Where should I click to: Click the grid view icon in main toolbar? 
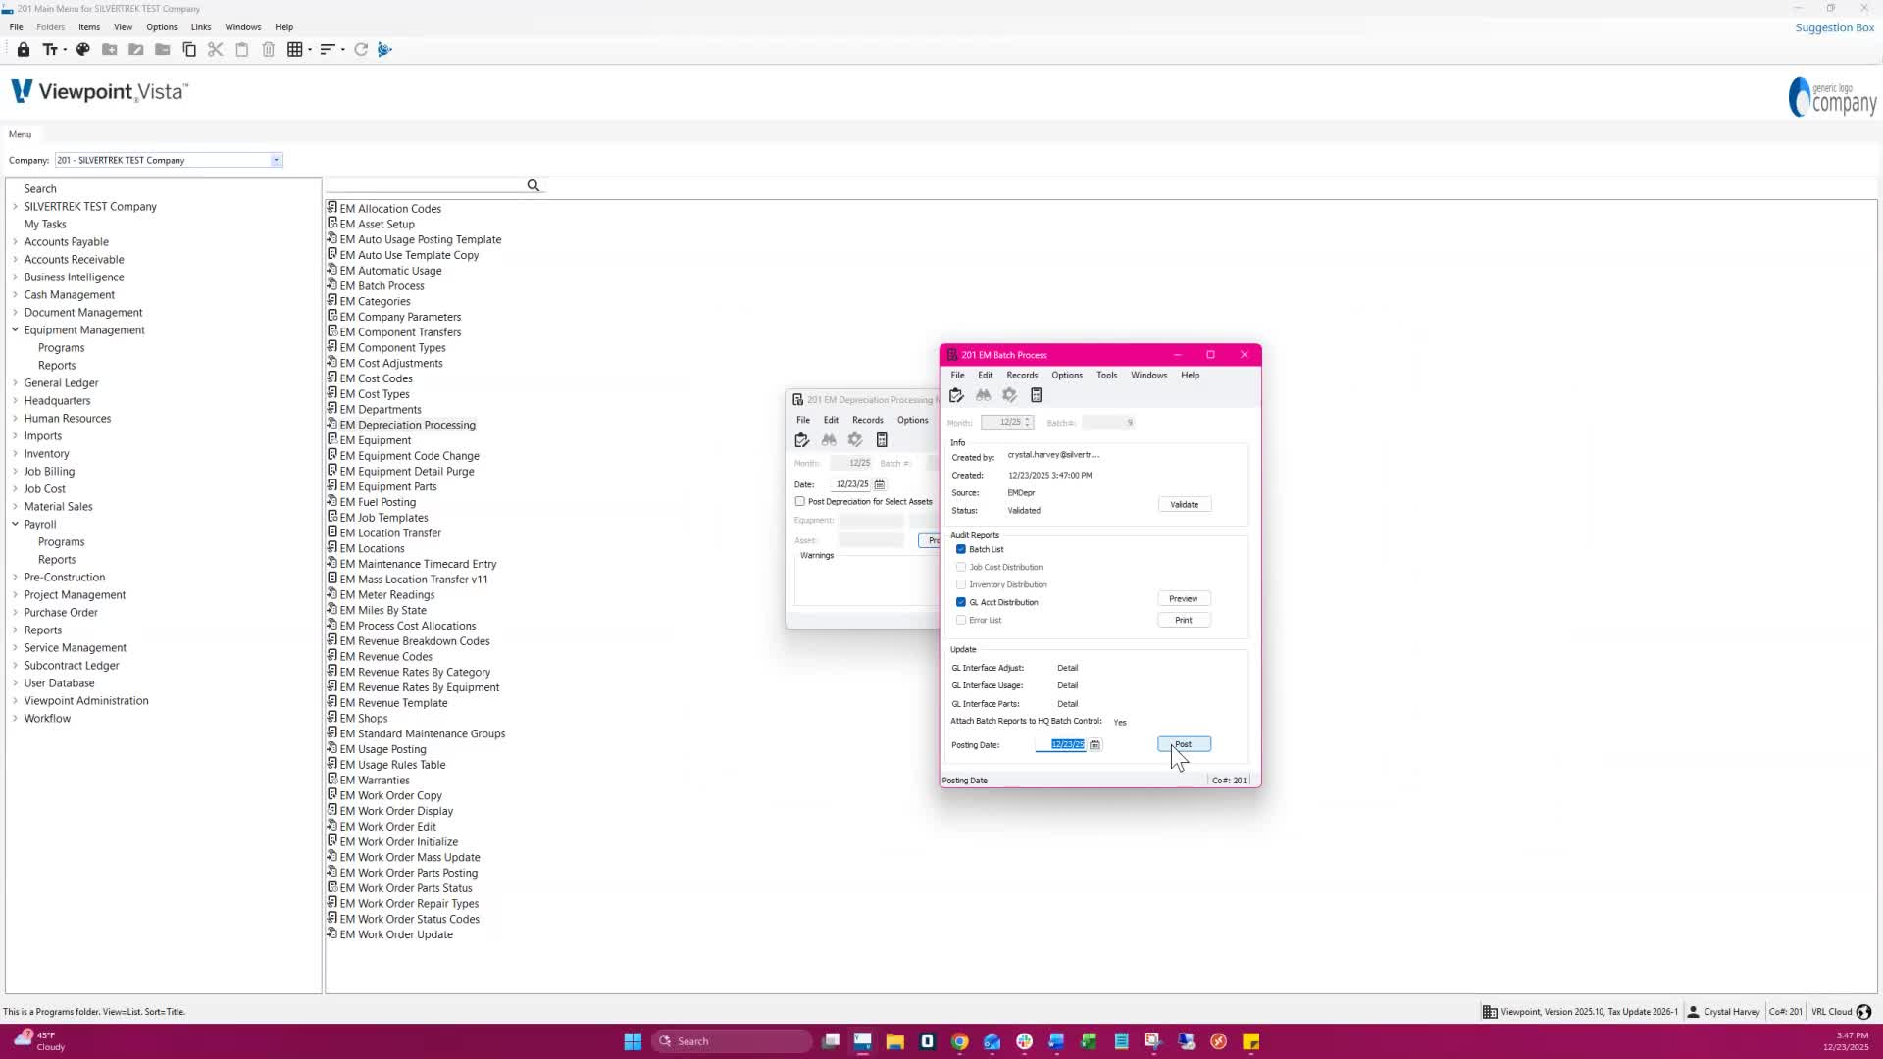tap(294, 49)
